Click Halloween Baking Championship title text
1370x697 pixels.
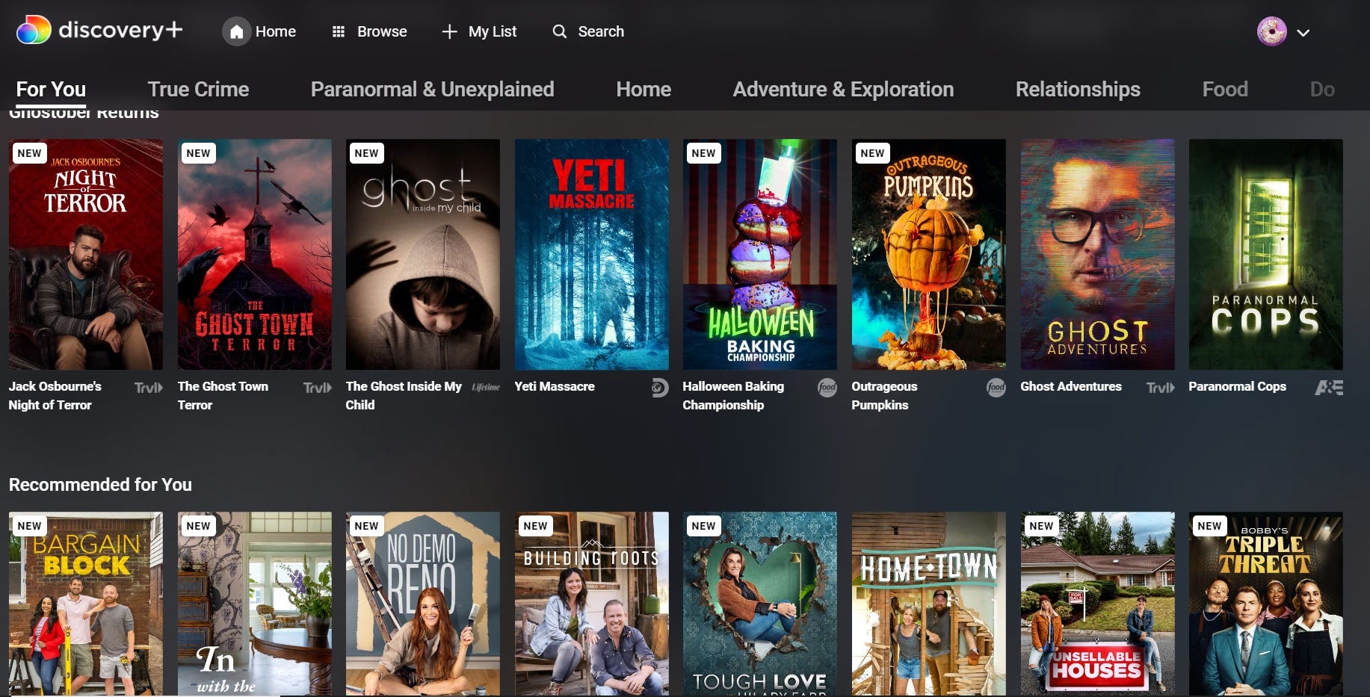733,396
